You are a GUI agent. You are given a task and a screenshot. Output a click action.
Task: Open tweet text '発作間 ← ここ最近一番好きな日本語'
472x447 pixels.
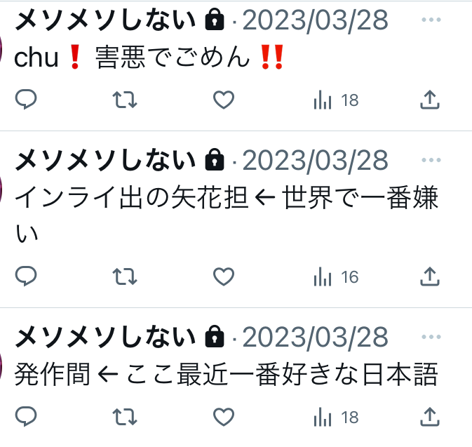pos(226,374)
